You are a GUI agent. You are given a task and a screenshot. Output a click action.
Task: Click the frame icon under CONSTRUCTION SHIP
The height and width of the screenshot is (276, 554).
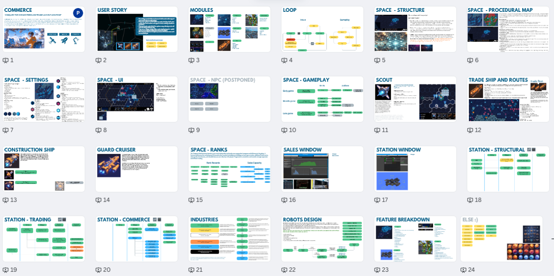pyautogui.click(x=6, y=200)
